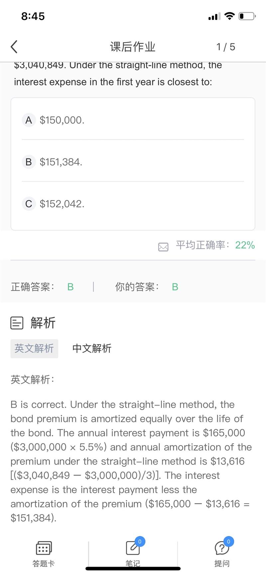266x576 pixels.
Task: Tap the home indicator bar
Action: [x=133, y=569]
